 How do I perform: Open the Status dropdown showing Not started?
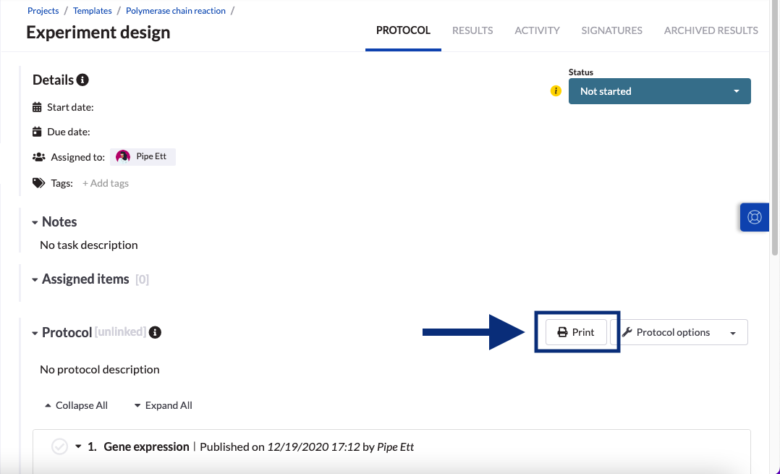659,91
